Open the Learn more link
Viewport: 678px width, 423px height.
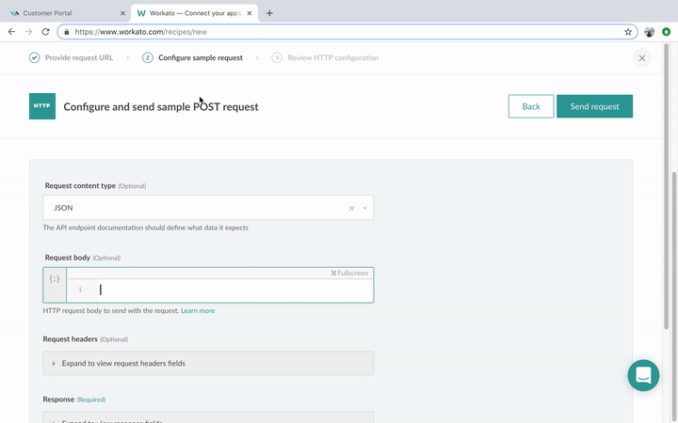coord(198,310)
